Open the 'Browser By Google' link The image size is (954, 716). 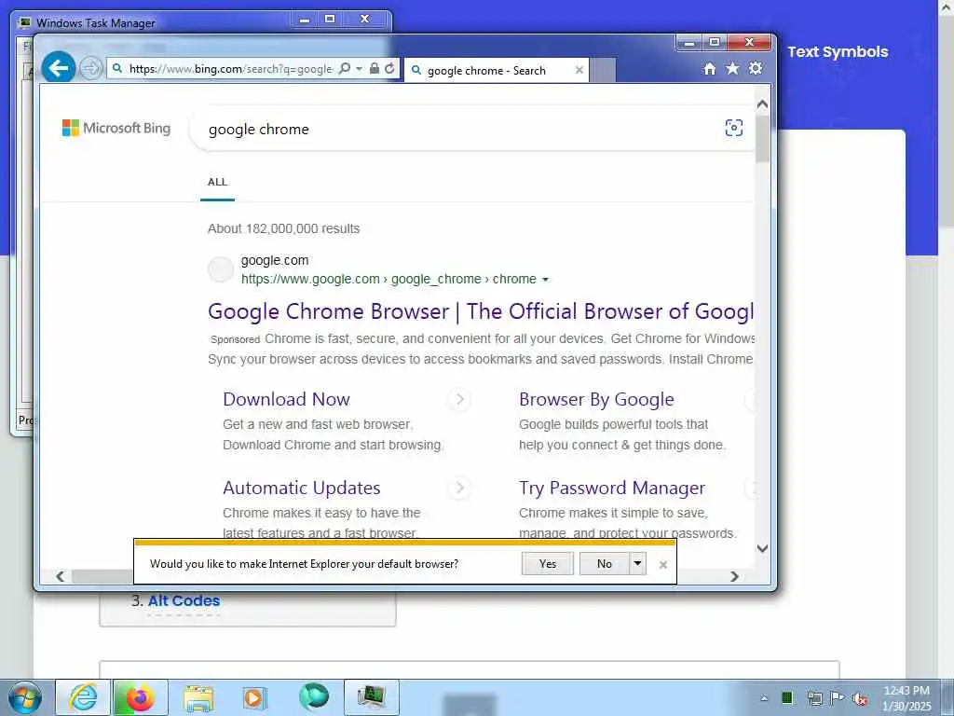point(596,399)
